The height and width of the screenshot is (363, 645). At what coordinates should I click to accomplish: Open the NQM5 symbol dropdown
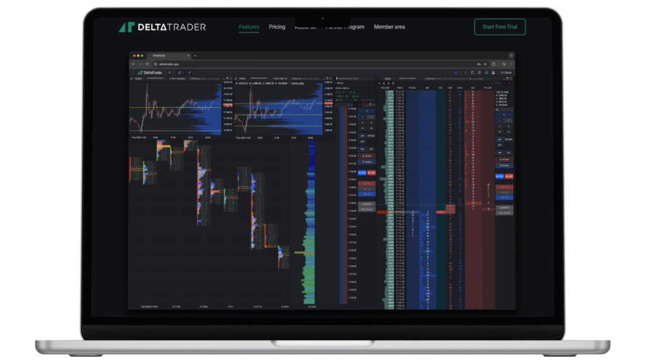tap(139, 79)
